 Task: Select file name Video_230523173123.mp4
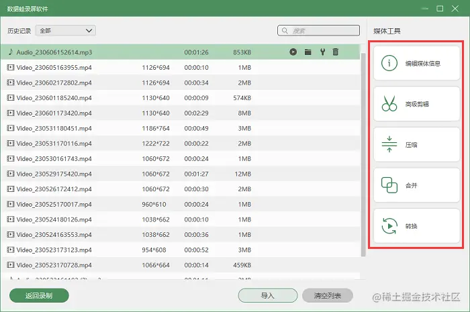click(54, 250)
